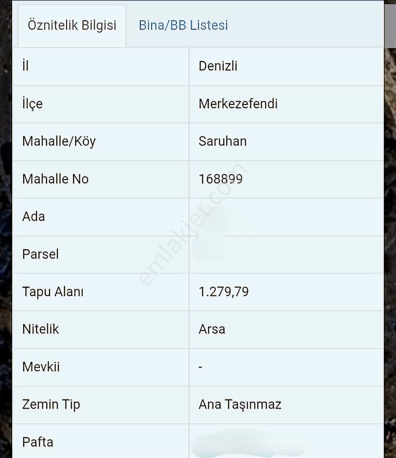Open the Bina/BB Listesi tab
The height and width of the screenshot is (458, 396).
click(183, 25)
